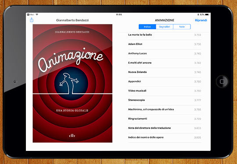Open the Animazione book cover

click(72, 83)
